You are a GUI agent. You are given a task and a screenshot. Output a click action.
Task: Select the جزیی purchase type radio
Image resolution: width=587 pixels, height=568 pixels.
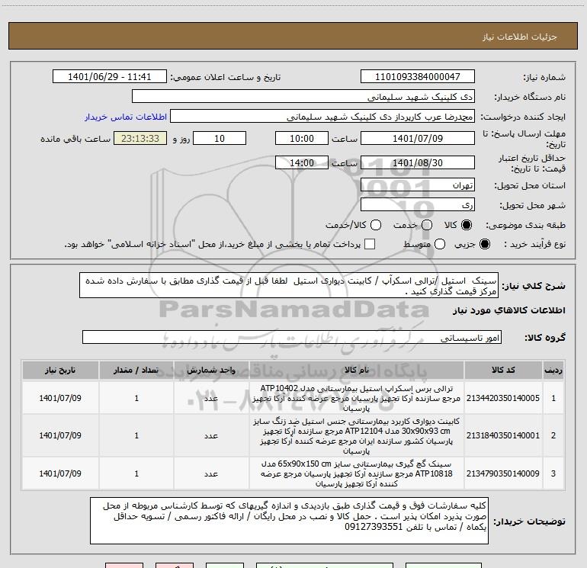[484, 244]
